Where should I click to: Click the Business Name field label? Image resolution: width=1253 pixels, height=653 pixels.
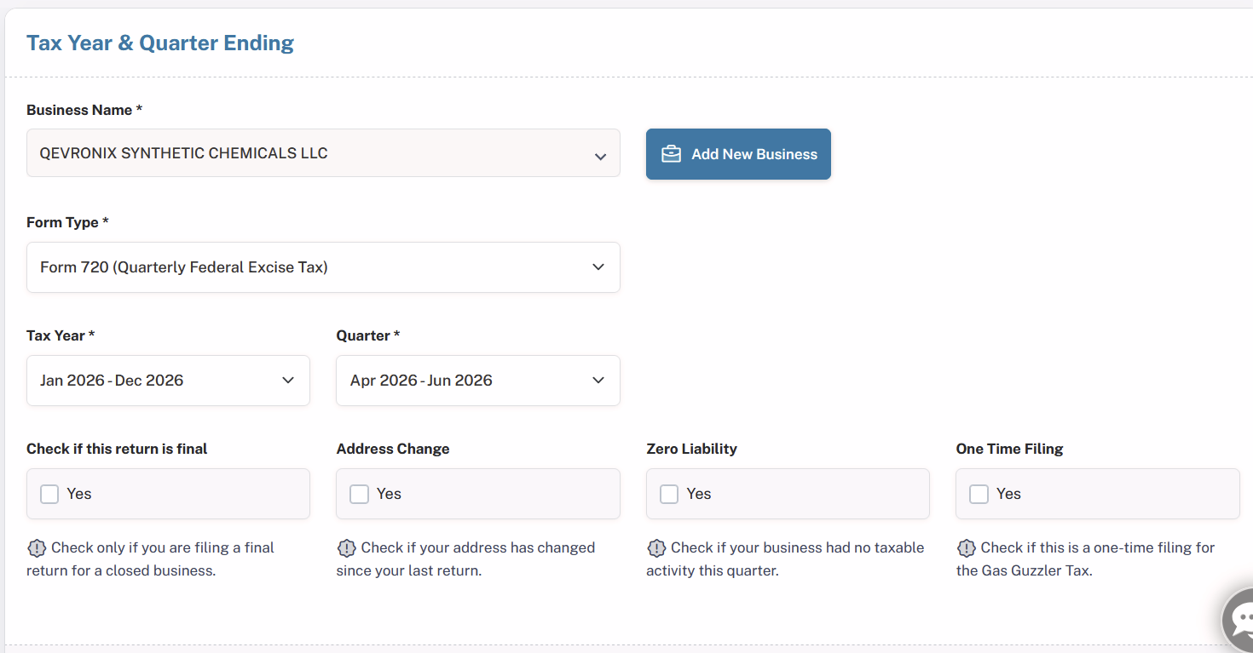(84, 110)
